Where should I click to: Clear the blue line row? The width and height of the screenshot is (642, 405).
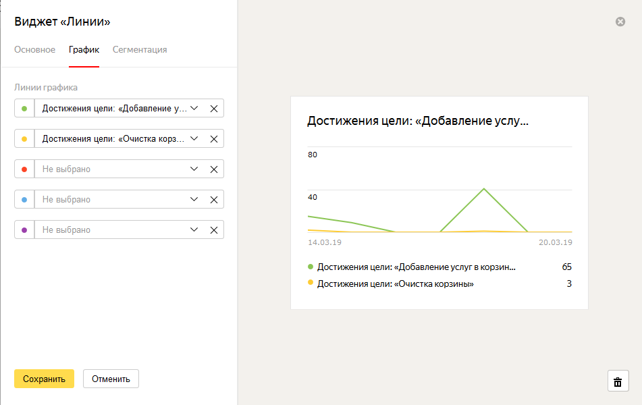point(214,199)
